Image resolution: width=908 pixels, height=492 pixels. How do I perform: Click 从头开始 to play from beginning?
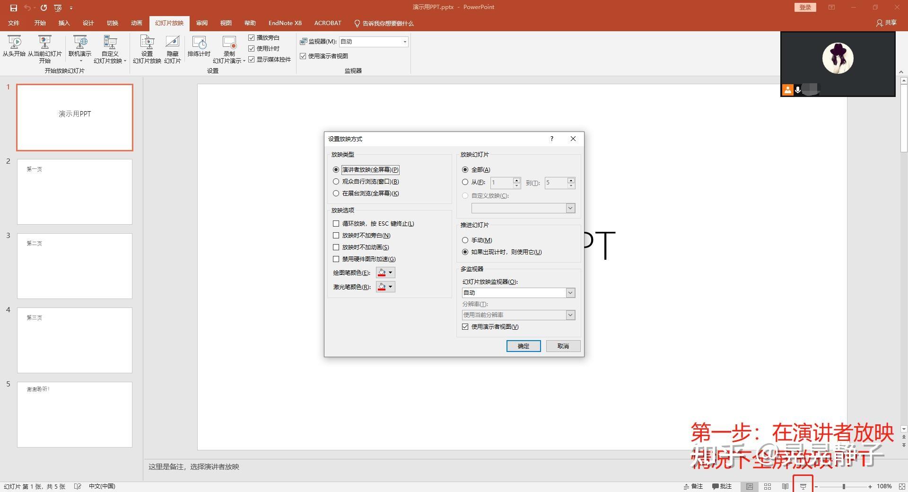(14, 46)
